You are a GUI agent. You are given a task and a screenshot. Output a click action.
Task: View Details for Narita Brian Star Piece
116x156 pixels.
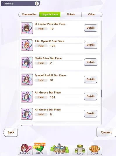point(91,62)
